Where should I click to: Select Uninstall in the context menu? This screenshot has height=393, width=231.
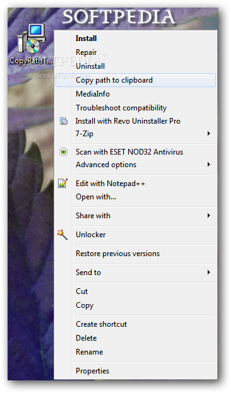pyautogui.click(x=136, y=66)
